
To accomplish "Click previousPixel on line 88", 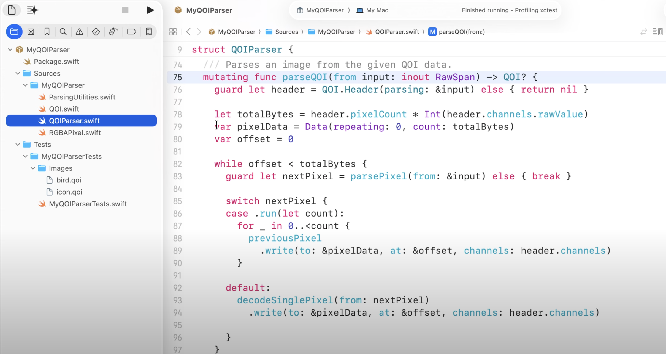I will [285, 238].
